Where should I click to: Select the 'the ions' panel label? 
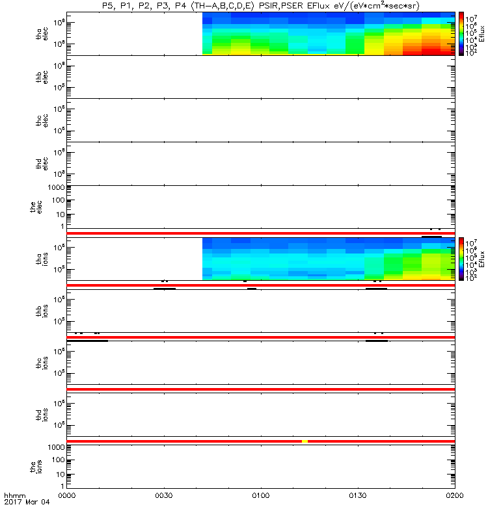(36, 467)
